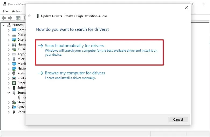Expand the Monitors category
Viewport: 210px width, 137px height.
tap(9, 64)
